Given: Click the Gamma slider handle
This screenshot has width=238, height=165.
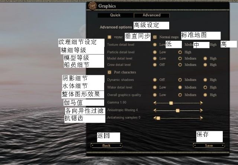Looking at the screenshot, I should click(x=171, y=103).
